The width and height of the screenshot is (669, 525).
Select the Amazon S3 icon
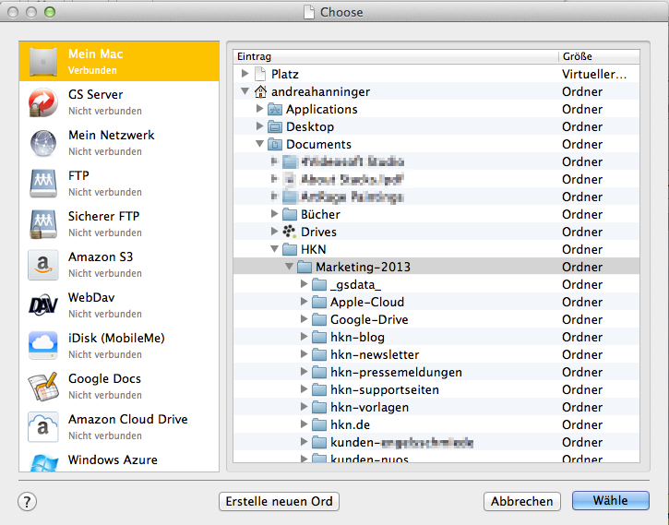pos(43,264)
